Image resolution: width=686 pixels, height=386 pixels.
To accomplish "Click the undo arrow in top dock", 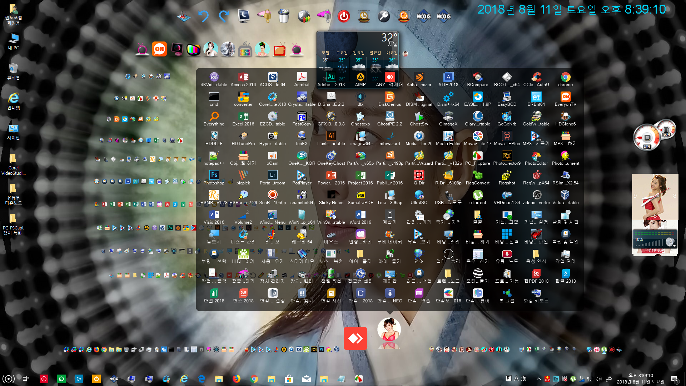I will (204, 16).
